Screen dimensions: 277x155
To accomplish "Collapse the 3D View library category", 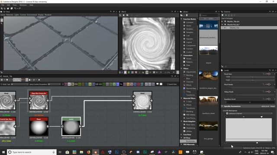I will pos(181,138).
